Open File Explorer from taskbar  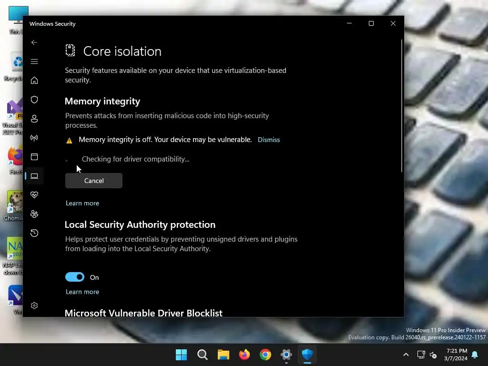(x=223, y=355)
